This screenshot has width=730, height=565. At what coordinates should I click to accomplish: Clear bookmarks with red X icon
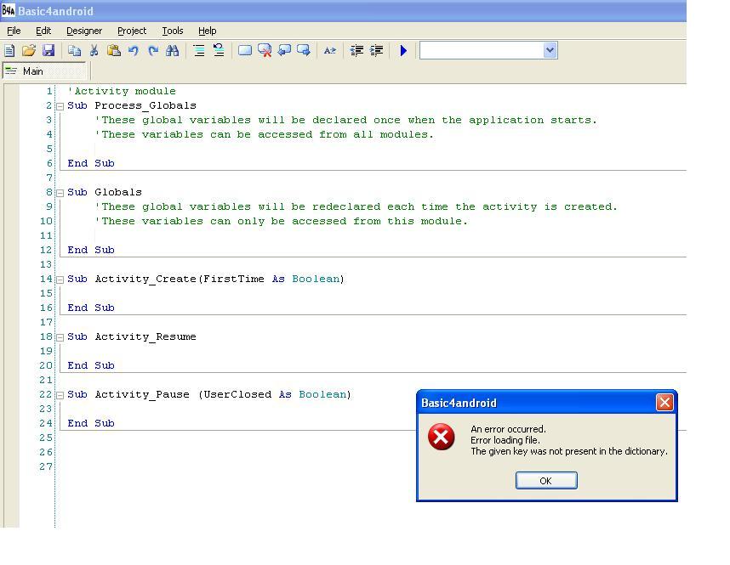tap(265, 50)
